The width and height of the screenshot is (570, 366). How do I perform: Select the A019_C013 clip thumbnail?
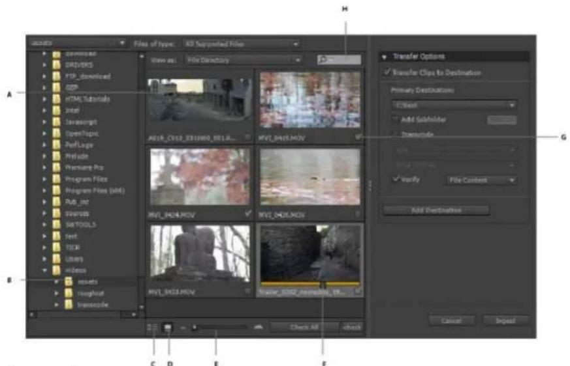tap(199, 100)
